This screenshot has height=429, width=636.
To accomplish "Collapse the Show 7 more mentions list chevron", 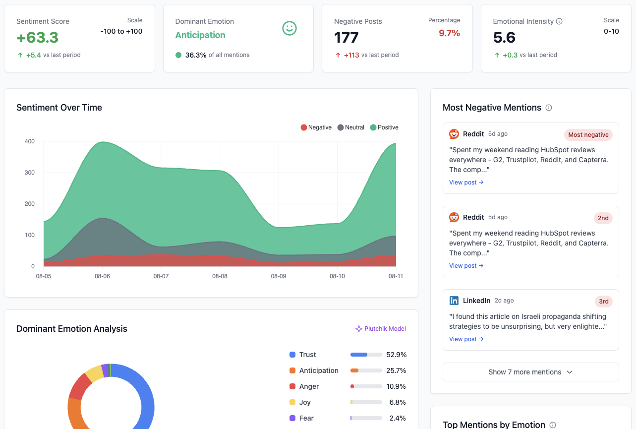I will (x=569, y=372).
